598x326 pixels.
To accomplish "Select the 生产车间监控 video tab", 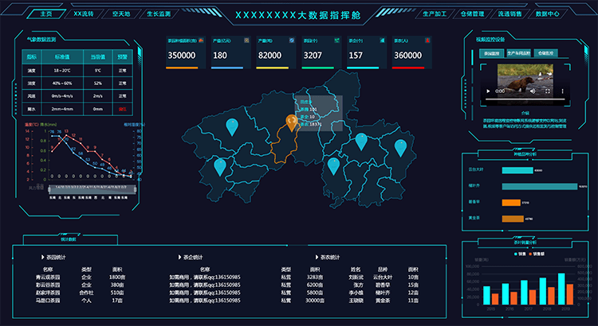I will click(519, 53).
